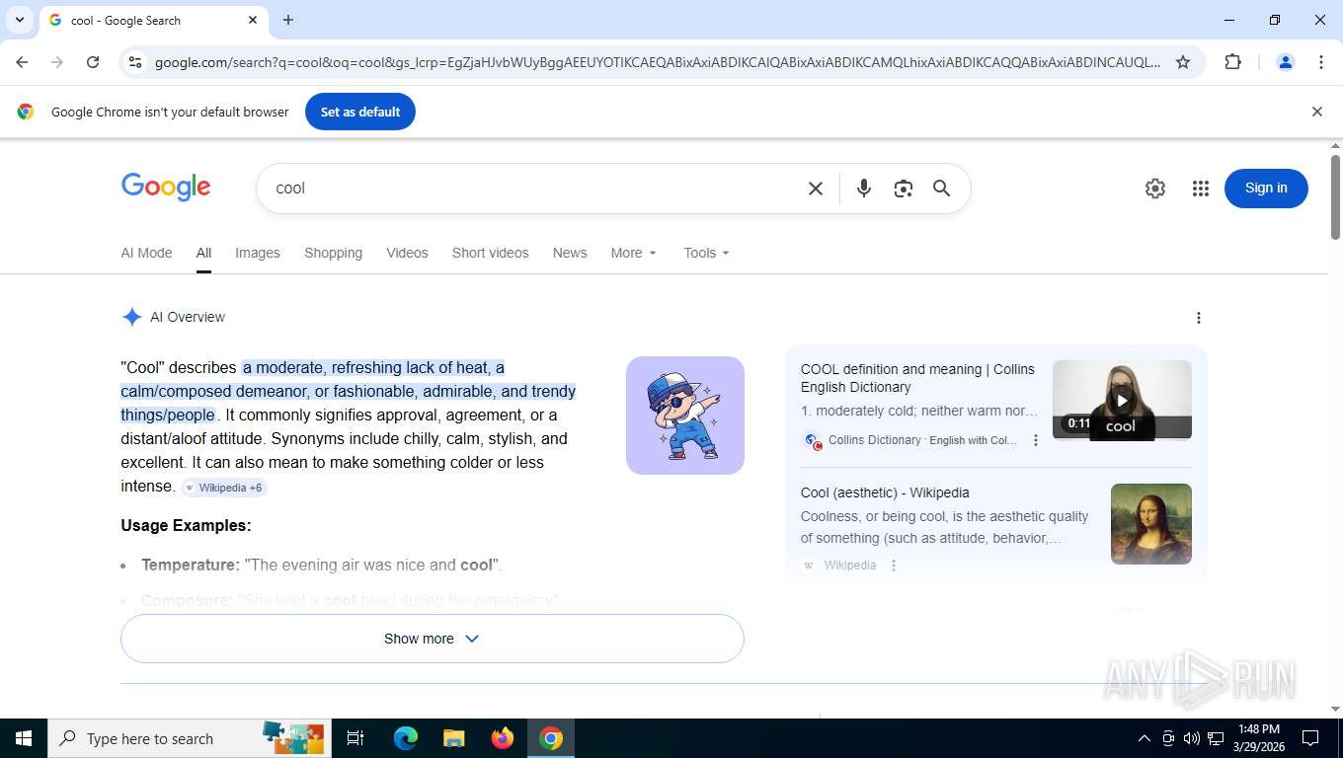Open the Short videos tab
Screen dimensions: 1343x758
click(x=491, y=253)
